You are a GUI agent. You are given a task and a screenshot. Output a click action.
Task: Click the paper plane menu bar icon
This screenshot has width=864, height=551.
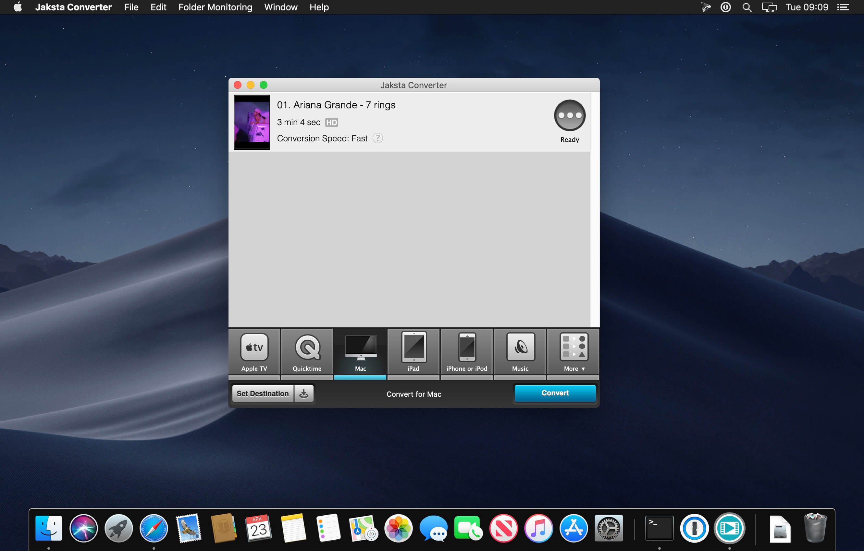(x=705, y=7)
